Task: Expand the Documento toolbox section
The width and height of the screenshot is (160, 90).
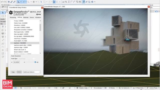Action: [3, 21]
